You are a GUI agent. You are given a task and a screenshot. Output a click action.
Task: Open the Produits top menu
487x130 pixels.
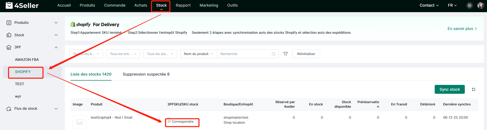(87, 5)
